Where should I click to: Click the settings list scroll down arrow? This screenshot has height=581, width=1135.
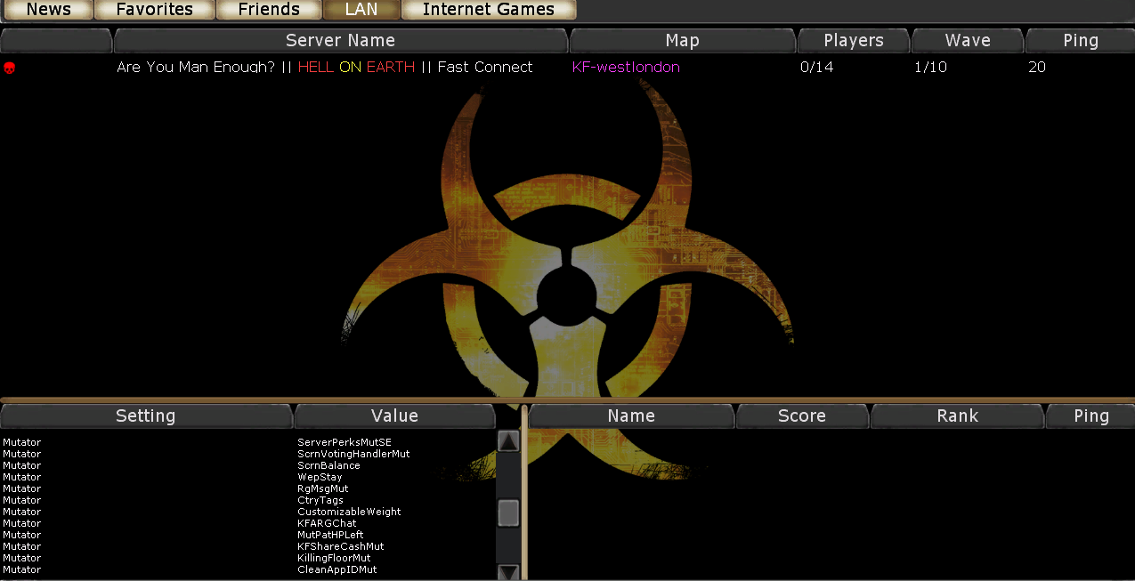click(508, 572)
